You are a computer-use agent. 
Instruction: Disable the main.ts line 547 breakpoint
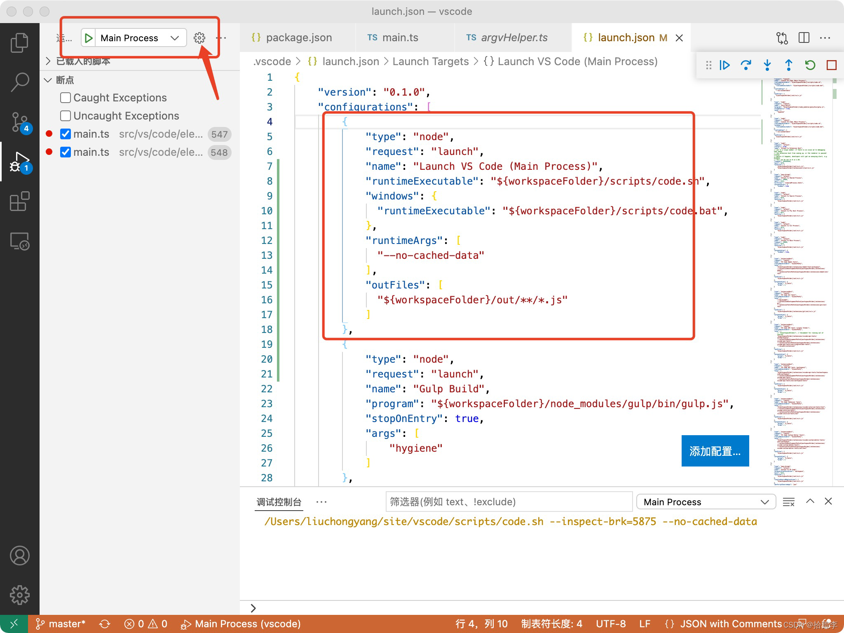66,134
